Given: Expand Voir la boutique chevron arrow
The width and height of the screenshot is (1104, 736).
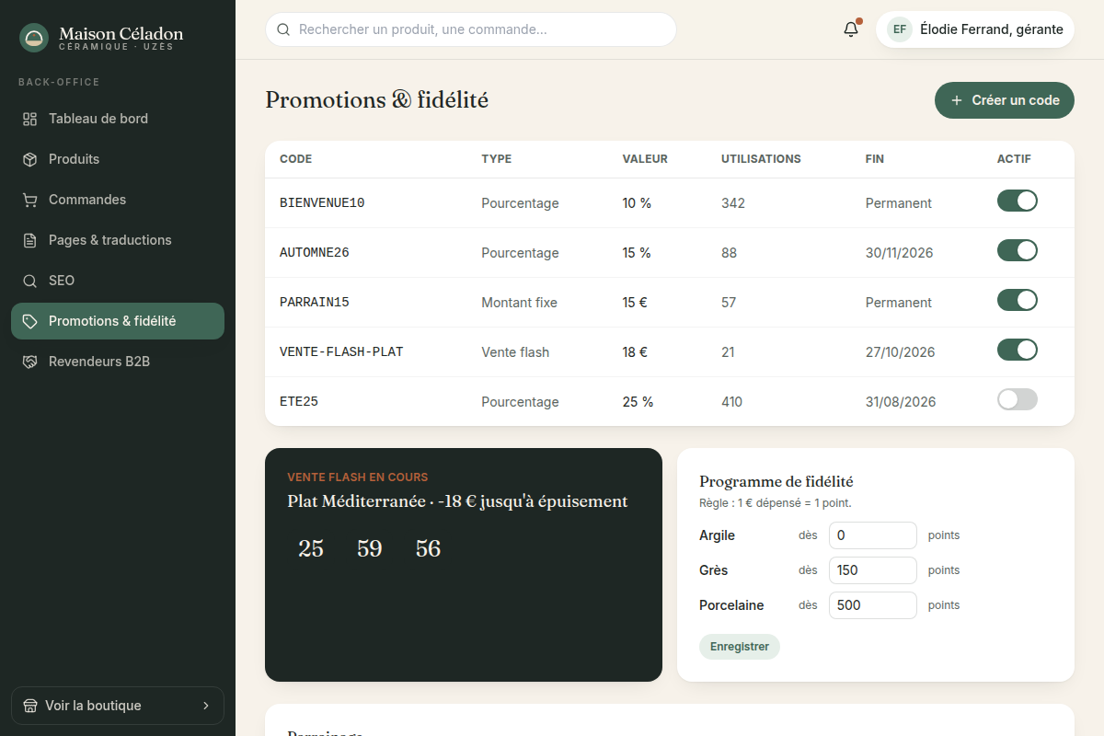Looking at the screenshot, I should click(206, 706).
